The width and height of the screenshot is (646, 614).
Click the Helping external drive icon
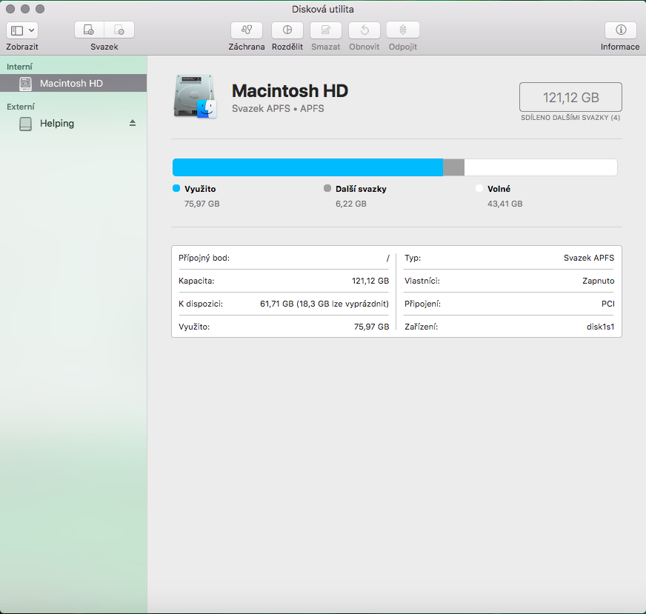tap(25, 124)
